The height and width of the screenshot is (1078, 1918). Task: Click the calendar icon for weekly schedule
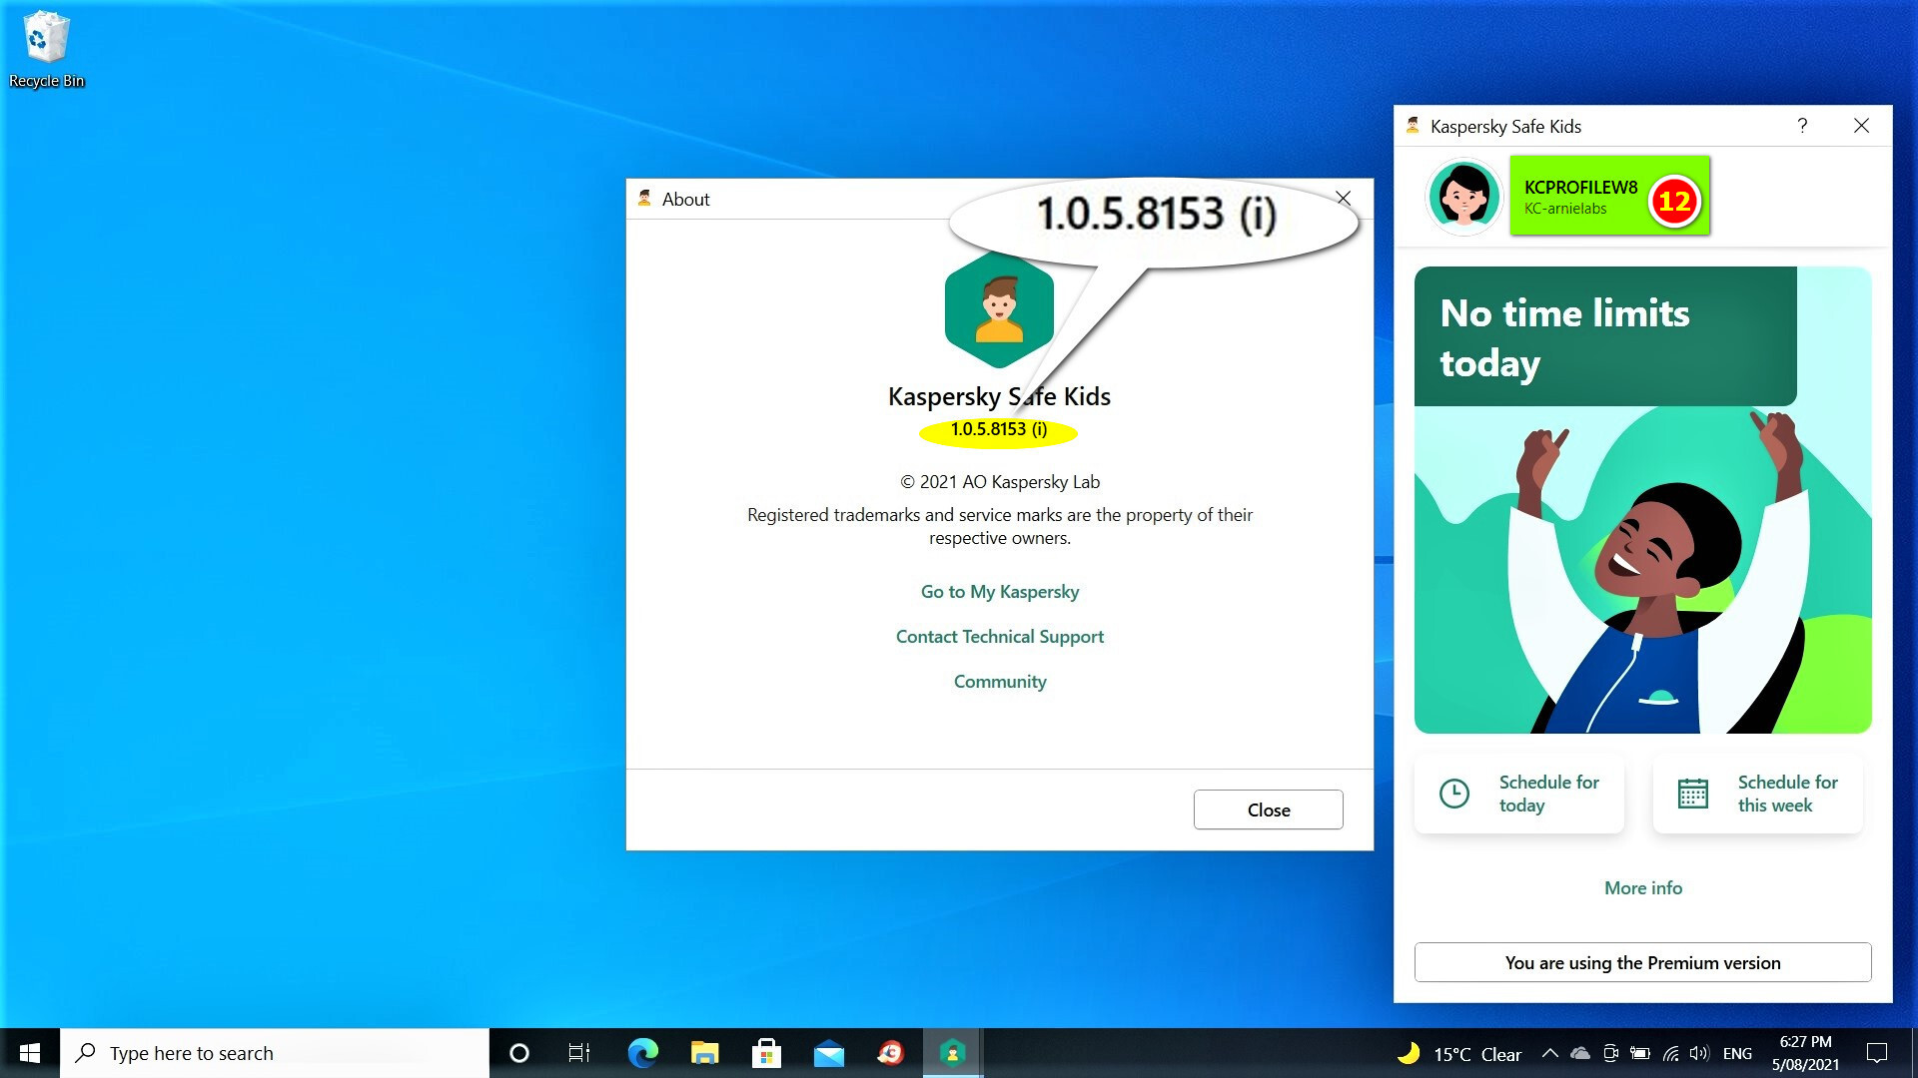1692,794
